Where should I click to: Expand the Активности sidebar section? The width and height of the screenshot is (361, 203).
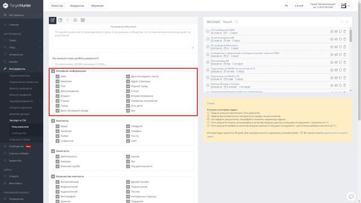click(21, 55)
